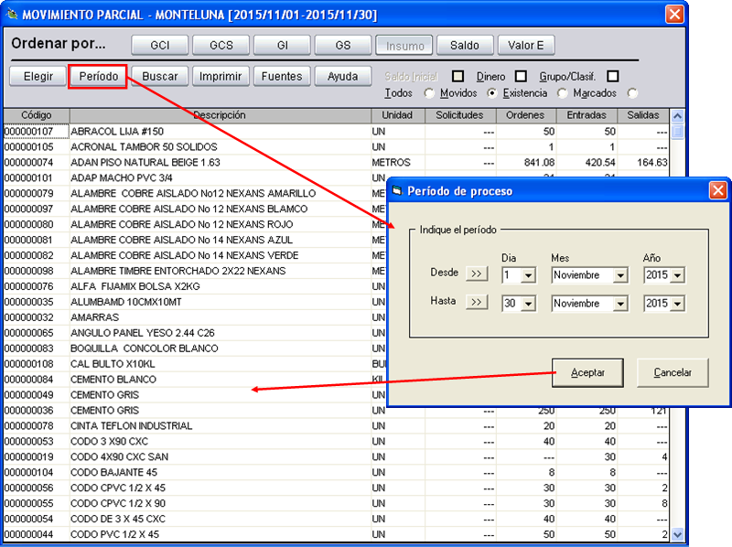Screen dimensions: 732x547
Task: Select row ANGULO PANEL YESO 2.44 C26
Action: pyautogui.click(x=196, y=333)
